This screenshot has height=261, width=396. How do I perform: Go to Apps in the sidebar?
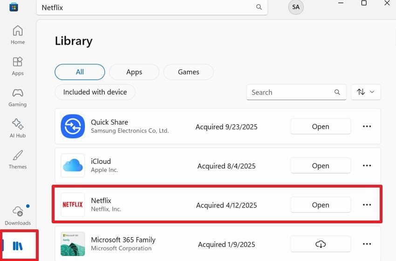(18, 66)
